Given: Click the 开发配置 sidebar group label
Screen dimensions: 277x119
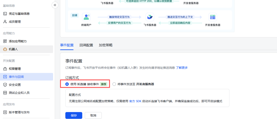Looking at the screenshot, I should point(9,61).
